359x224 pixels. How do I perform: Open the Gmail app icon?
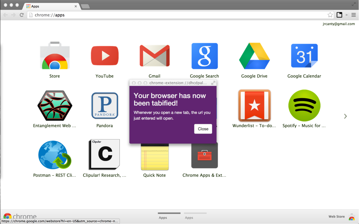pos(155,56)
